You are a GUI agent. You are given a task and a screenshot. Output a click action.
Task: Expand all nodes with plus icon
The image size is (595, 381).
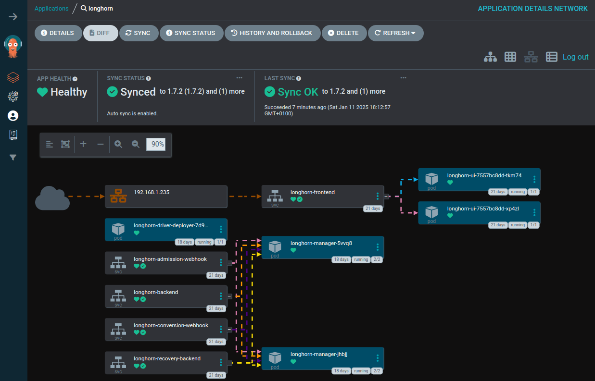point(83,144)
